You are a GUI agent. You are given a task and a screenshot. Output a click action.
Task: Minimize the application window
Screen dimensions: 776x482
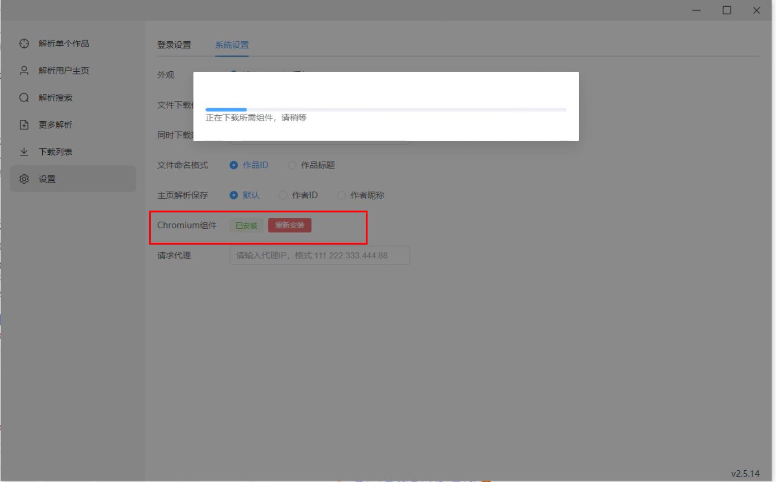[696, 10]
